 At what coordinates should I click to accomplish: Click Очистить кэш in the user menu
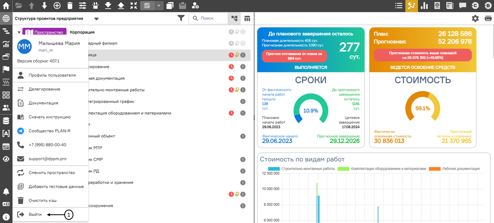tap(51, 200)
